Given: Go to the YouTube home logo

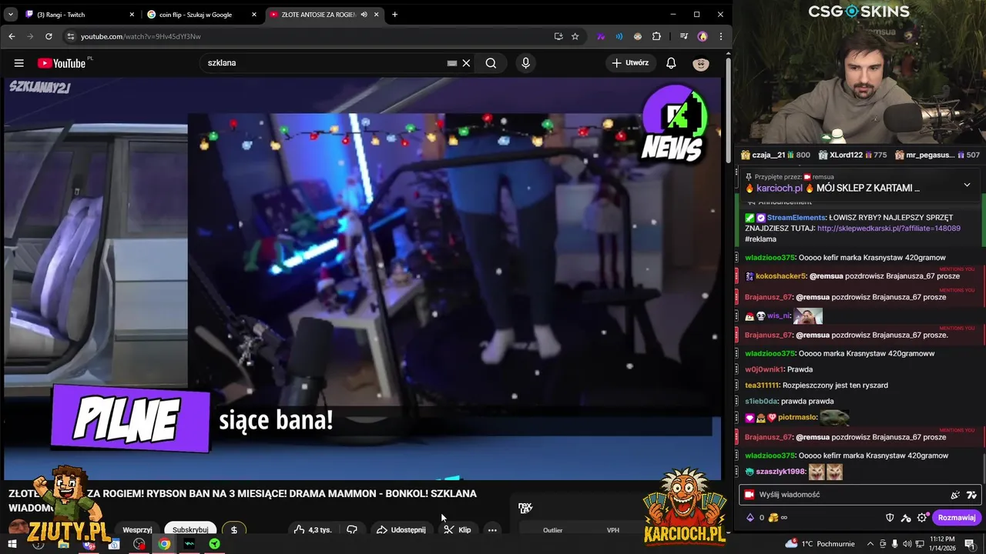Looking at the screenshot, I should pos(62,63).
